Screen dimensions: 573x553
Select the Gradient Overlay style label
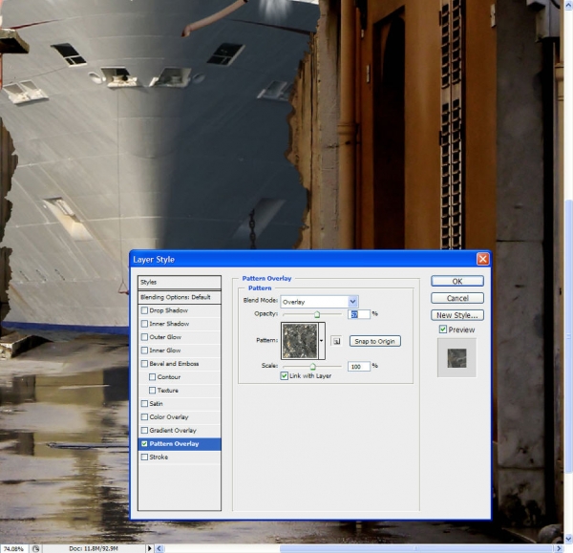tap(173, 430)
